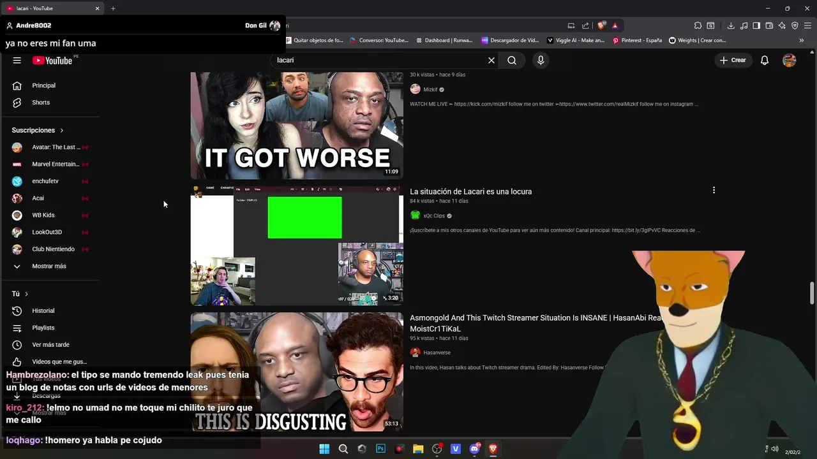The height and width of the screenshot is (459, 817).
Task: Play the green screen xQc video thumbnail
Action: (x=297, y=246)
